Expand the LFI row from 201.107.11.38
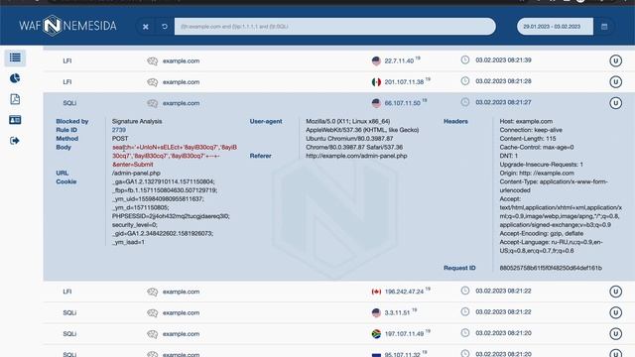Viewport: 635px width, 357px height. click(x=339, y=81)
